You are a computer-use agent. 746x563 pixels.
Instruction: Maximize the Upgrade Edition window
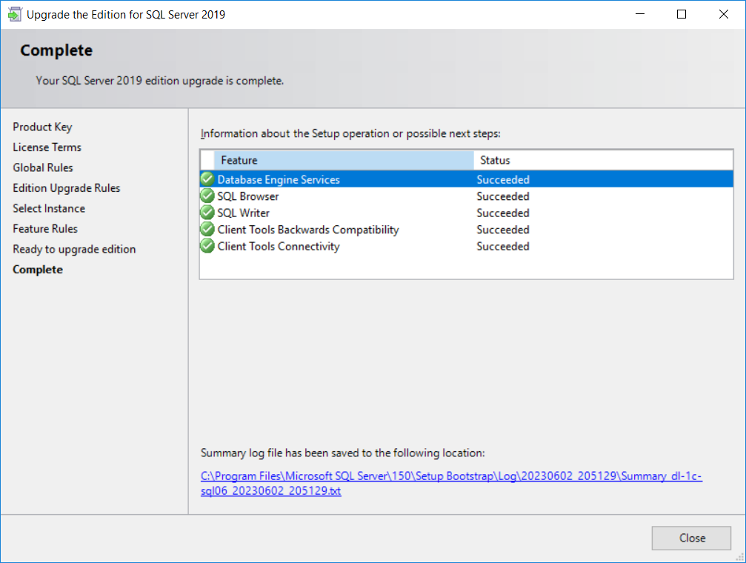pos(682,14)
